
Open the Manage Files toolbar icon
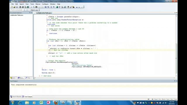click(20, 7)
